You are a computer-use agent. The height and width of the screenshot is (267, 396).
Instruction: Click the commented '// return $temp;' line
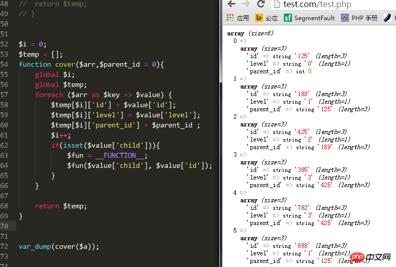(x=53, y=4)
